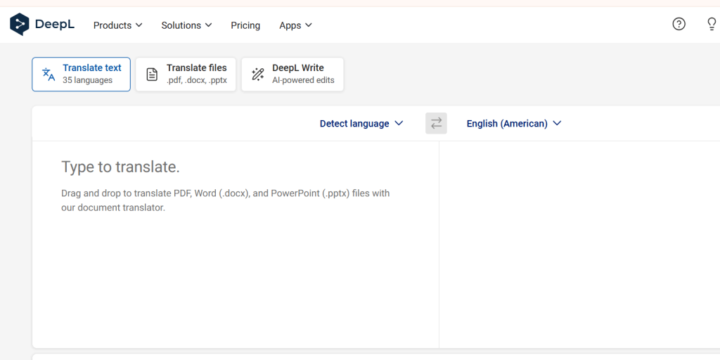Click the DeepL wordmark text
The image size is (720, 360).
[55, 25]
